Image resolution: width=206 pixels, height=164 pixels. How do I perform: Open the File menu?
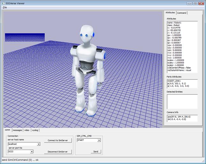click(x=5, y=7)
